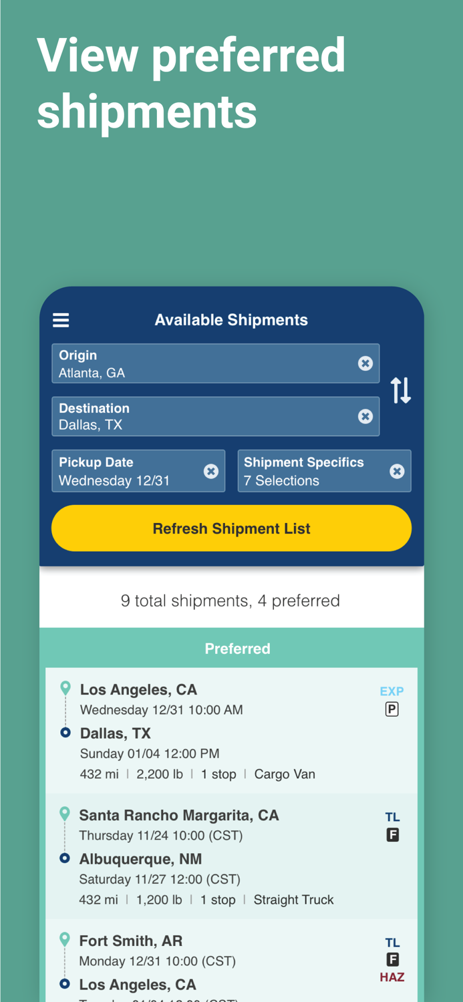Click the F icon on Albuquerque shipment
Viewport: 463px width, 1002px height.
(x=392, y=834)
